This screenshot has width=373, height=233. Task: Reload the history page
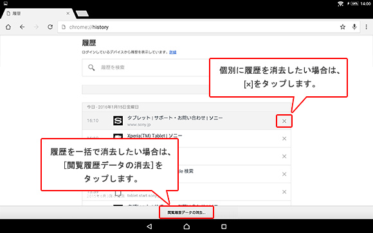click(x=50, y=27)
